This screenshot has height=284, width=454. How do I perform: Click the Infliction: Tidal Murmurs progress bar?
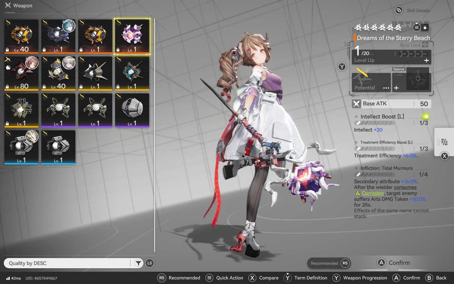[375, 175]
